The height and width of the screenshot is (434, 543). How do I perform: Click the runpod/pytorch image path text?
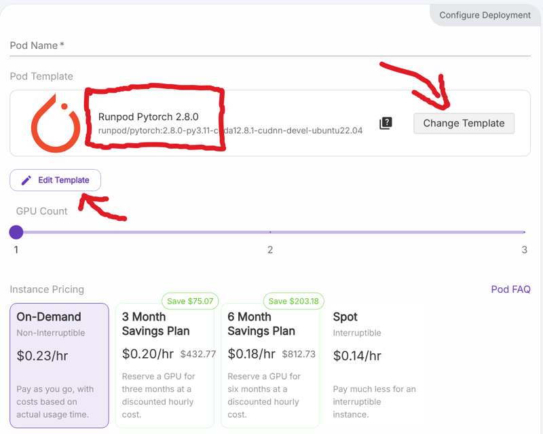tap(230, 130)
